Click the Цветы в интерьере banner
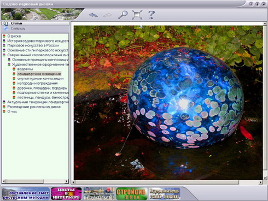Viewport: 268px width, 201px height. coord(66,194)
